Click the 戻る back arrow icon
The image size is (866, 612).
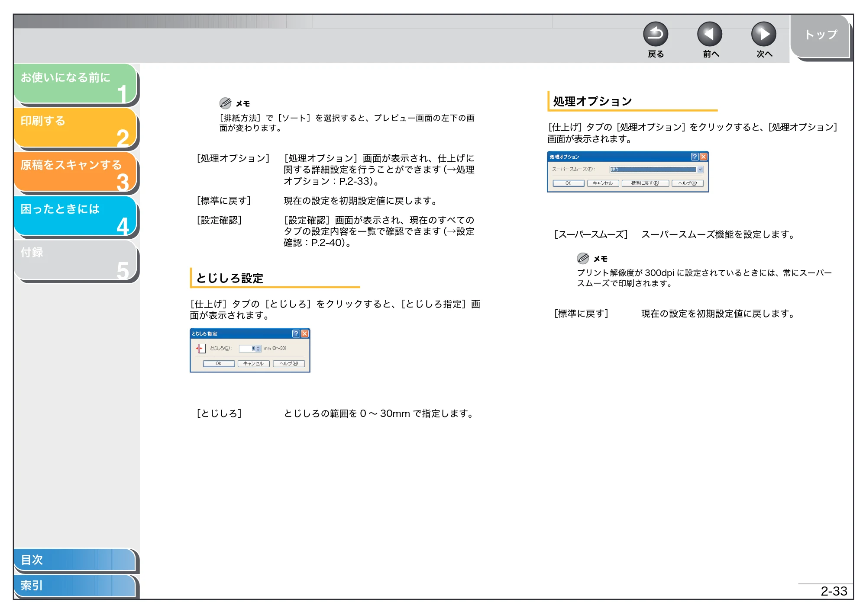pos(655,34)
